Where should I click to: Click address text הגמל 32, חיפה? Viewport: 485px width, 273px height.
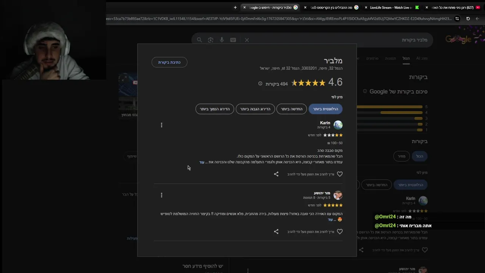301,68
